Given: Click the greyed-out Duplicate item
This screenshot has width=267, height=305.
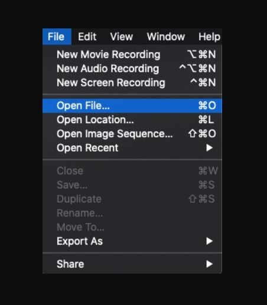Looking at the screenshot, I should (132, 199).
